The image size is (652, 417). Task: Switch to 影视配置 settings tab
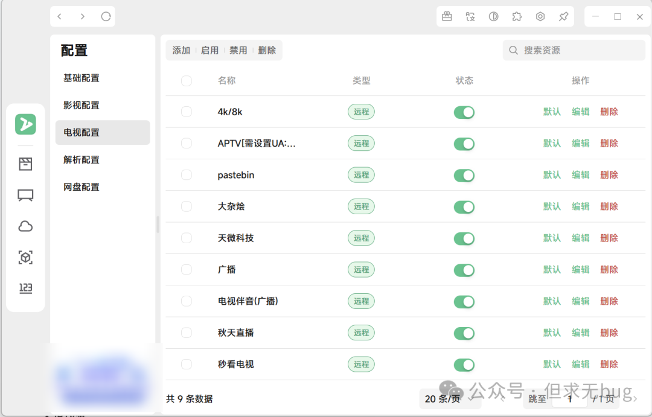pyautogui.click(x=81, y=105)
